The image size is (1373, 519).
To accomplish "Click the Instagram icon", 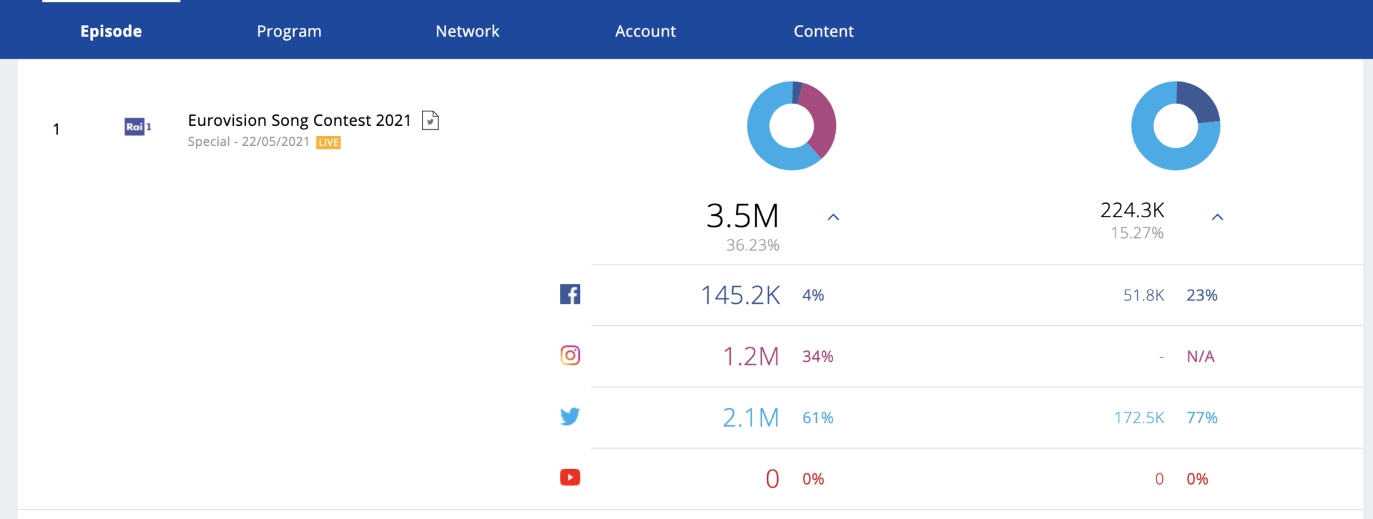I will click(570, 355).
